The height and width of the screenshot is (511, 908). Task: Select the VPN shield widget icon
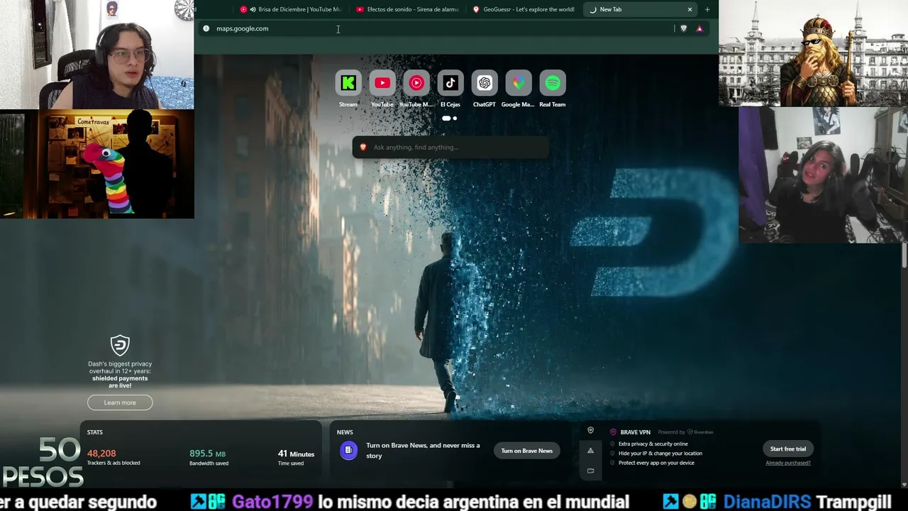590,431
